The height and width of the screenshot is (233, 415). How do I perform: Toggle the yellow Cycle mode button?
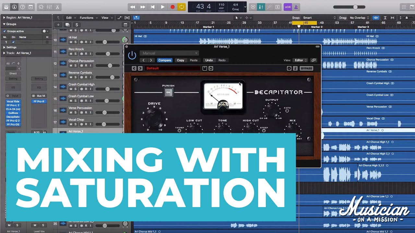[182, 7]
